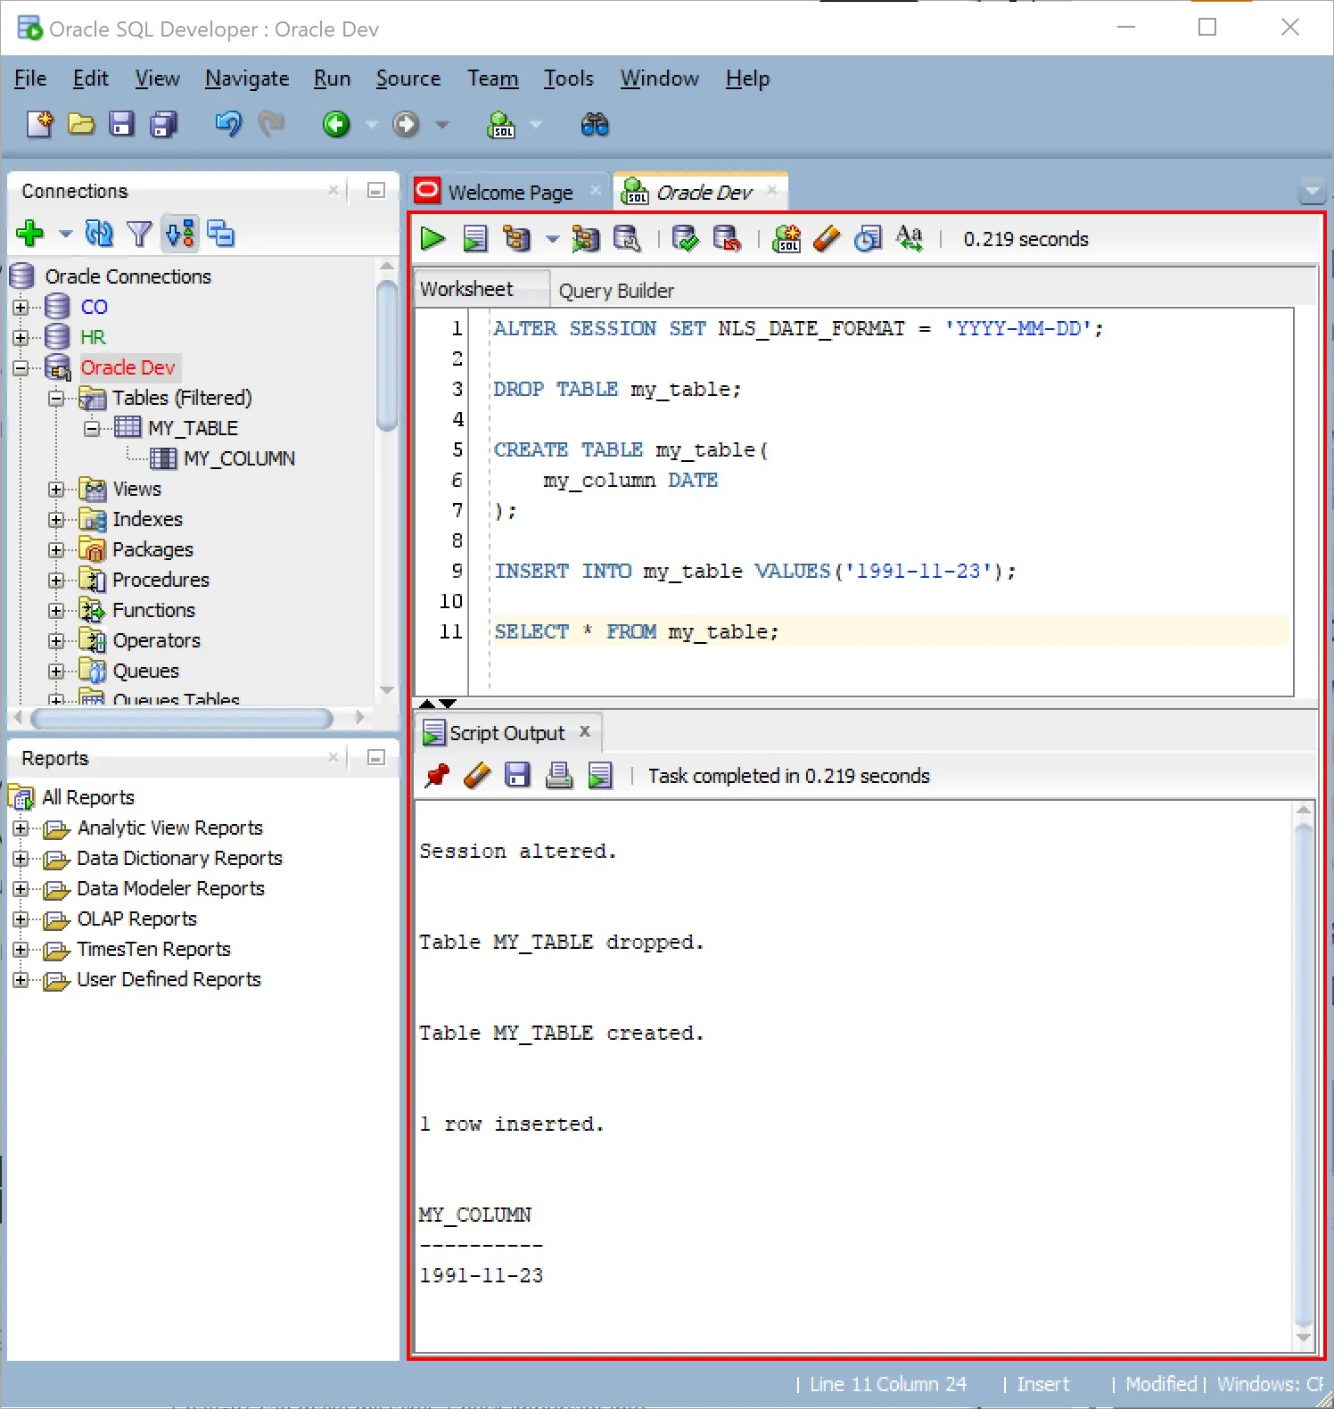1334x1409 pixels.
Task: Open the Tools menu
Action: coord(569,78)
